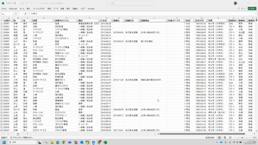Open the 部署 column filter dropdown

(54, 21)
